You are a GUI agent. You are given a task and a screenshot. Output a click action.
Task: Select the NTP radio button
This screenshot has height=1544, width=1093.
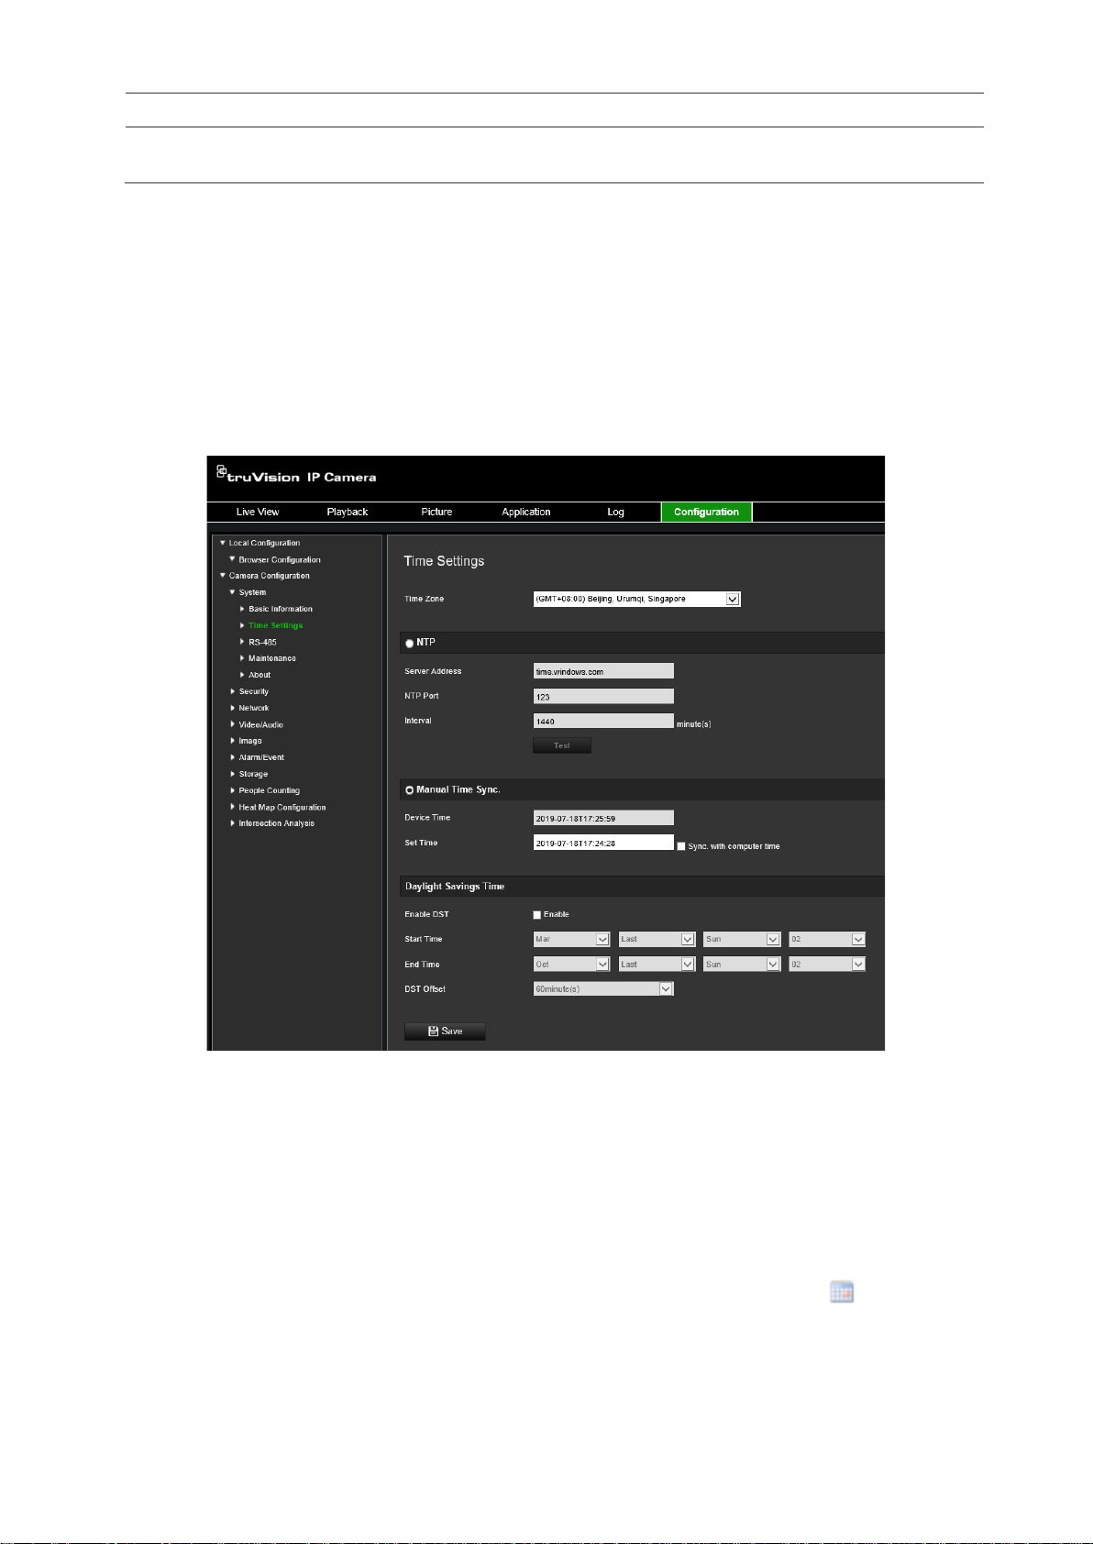coord(409,644)
